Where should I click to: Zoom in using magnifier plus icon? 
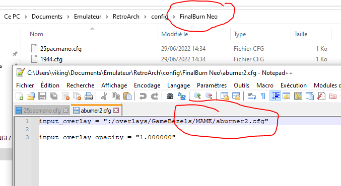(197, 96)
